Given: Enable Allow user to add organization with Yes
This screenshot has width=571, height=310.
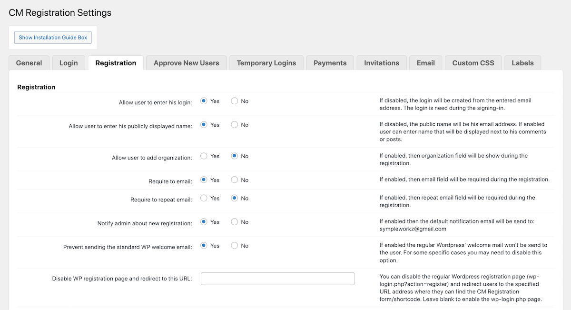Looking at the screenshot, I should [204, 156].
